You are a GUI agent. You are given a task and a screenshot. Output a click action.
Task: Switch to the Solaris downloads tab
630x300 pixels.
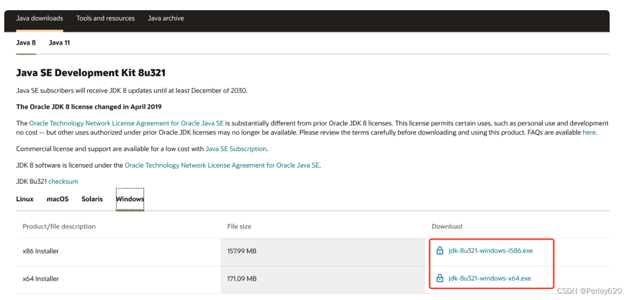coord(92,199)
